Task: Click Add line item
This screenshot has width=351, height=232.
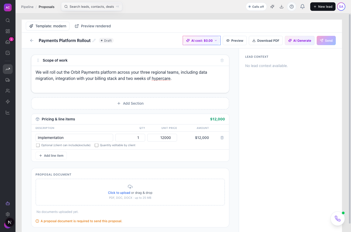Action: [51, 156]
